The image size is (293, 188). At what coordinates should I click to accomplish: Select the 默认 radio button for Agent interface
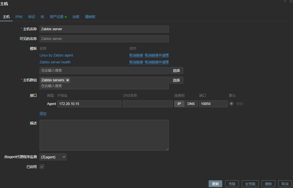[231, 104]
